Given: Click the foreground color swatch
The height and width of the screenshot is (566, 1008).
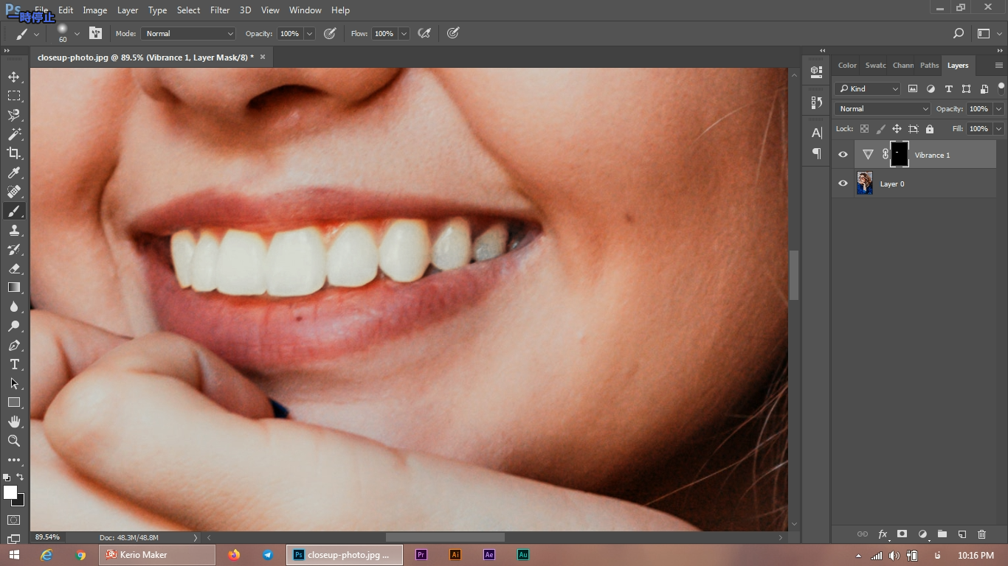Looking at the screenshot, I should pyautogui.click(x=10, y=492).
